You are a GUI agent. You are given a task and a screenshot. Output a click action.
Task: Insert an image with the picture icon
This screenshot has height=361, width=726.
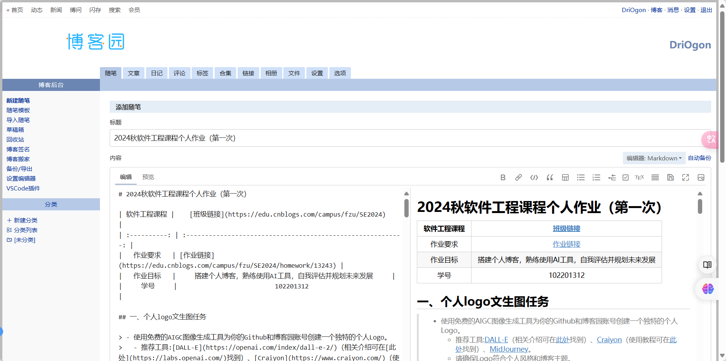[x=701, y=178]
